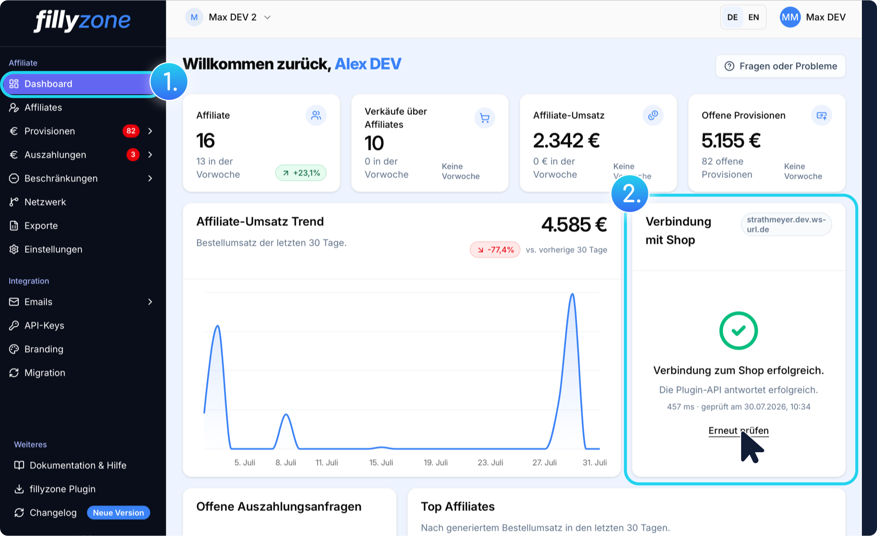Screen dimensions: 877x536
Task: Click the -77,4% trend badge
Action: point(495,250)
